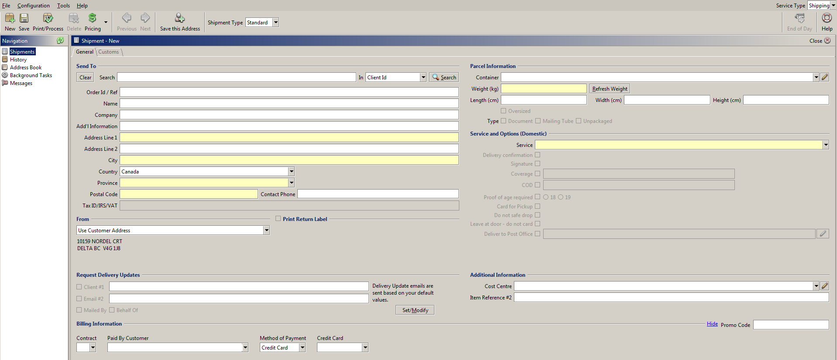The height and width of the screenshot is (360, 837).
Task: Toggle the Oversized checkbox
Action: coord(503,111)
